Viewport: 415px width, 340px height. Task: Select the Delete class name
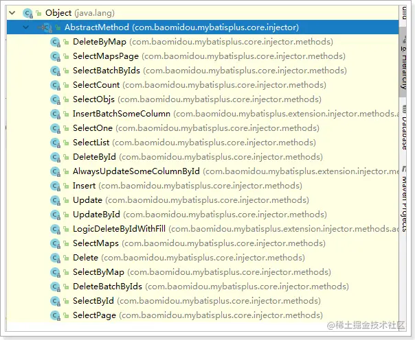(x=85, y=258)
